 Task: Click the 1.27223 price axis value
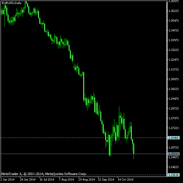[174, 128]
